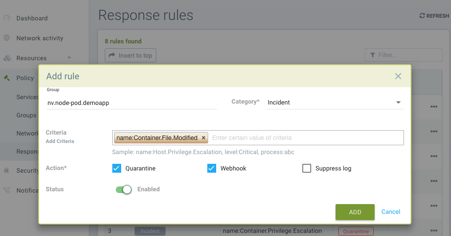Remove the name:Container.File.Modified criteria tag
451x236 pixels.
pos(203,138)
